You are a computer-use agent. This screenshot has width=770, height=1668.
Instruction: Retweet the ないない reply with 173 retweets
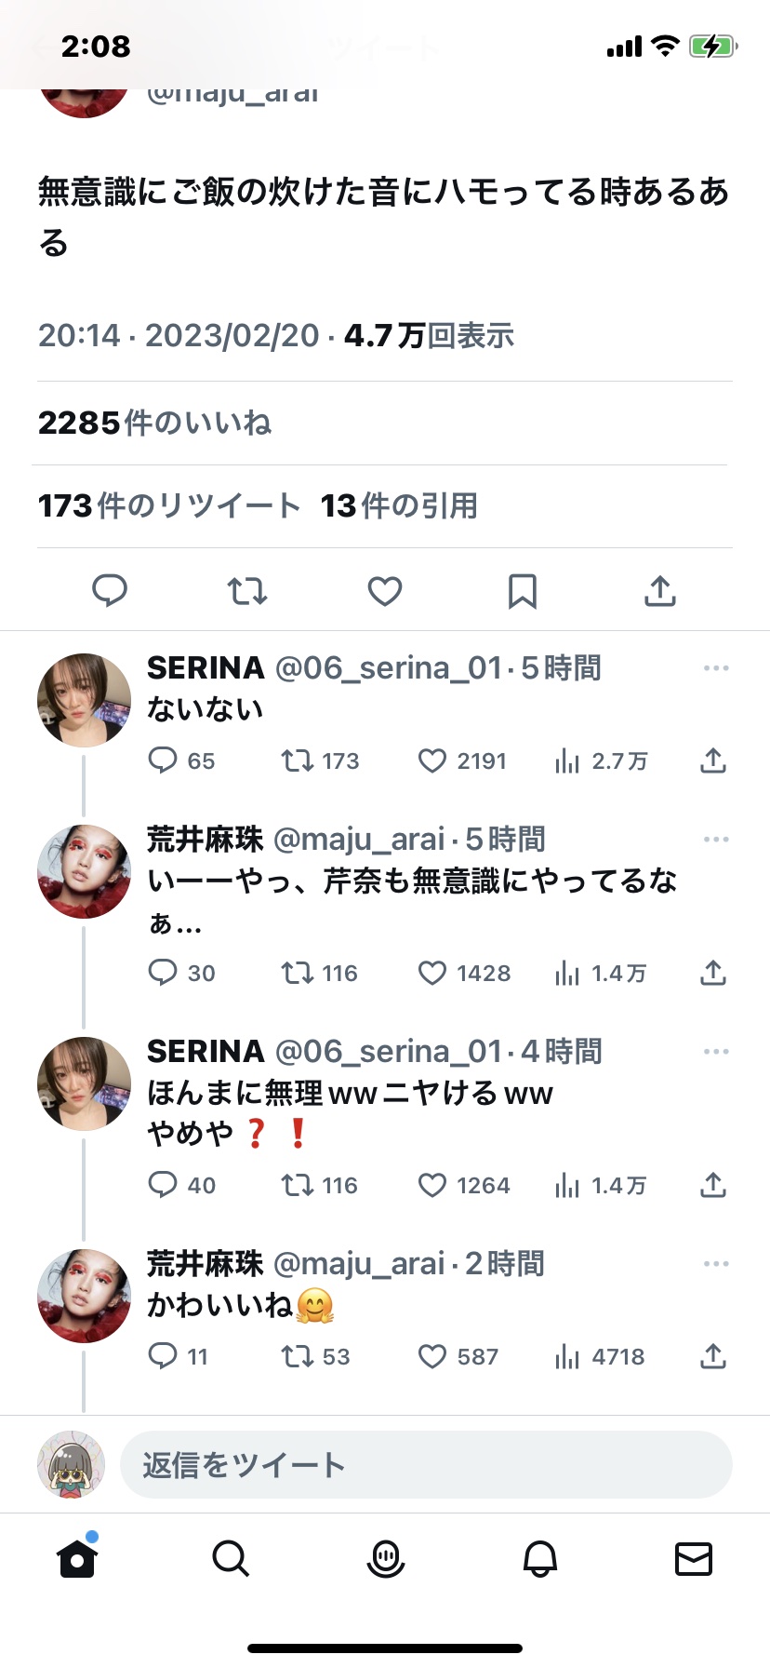coord(298,761)
